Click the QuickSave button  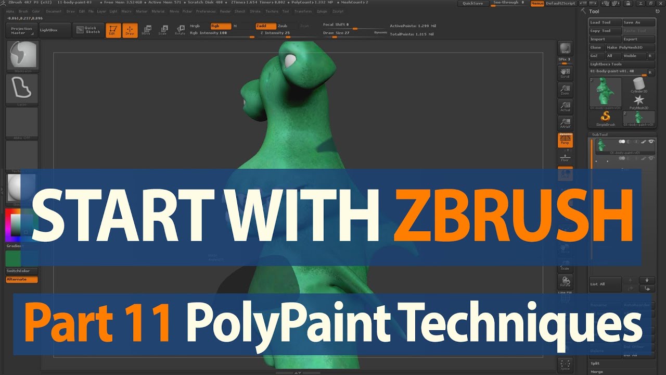(x=473, y=3)
